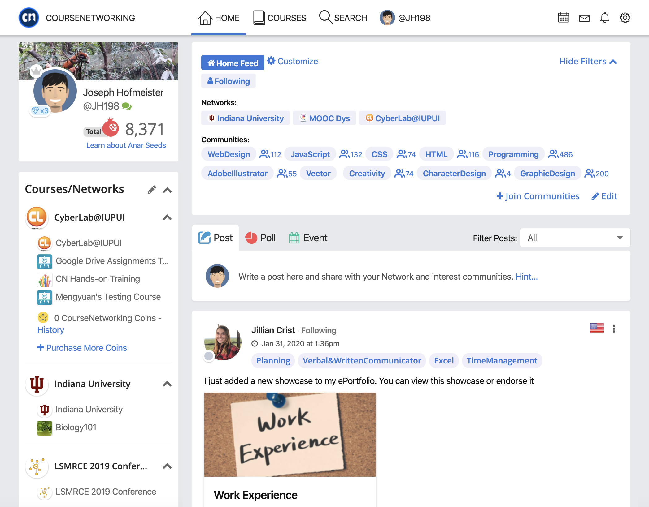Click the Write a post here field
Screen dimensions: 649x507
click(x=376, y=277)
